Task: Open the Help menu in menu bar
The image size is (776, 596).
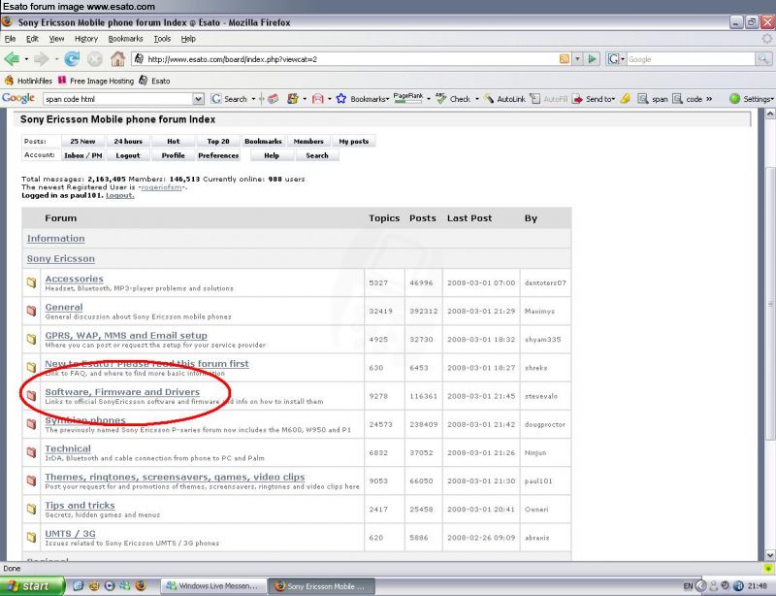Action: (x=188, y=39)
